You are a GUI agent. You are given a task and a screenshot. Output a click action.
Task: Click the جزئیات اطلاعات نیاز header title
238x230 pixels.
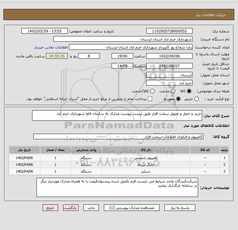point(211,15)
